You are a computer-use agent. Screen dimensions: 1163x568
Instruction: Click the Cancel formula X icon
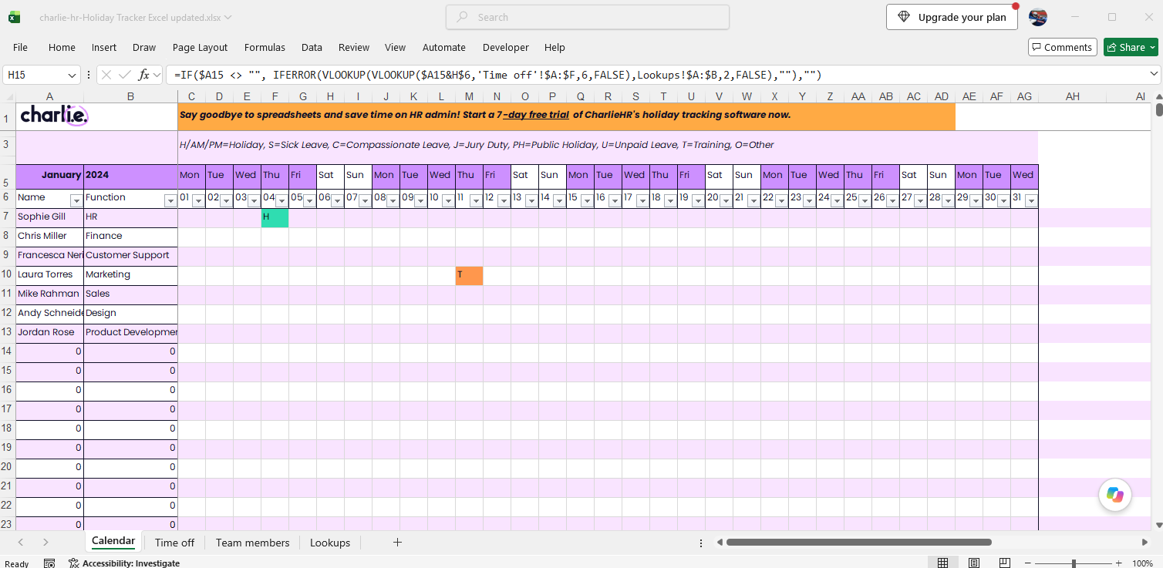[x=106, y=75]
